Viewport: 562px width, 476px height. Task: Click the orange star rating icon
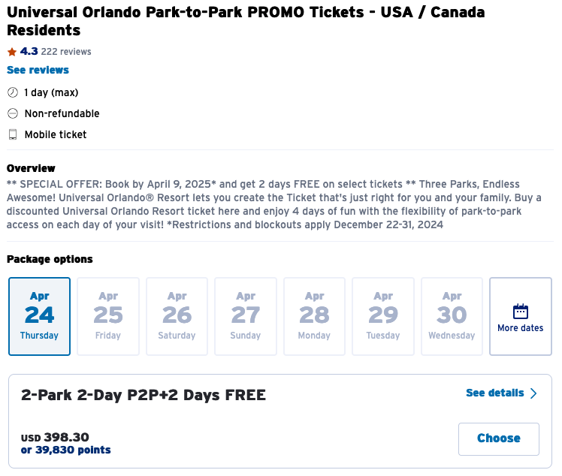(11, 52)
